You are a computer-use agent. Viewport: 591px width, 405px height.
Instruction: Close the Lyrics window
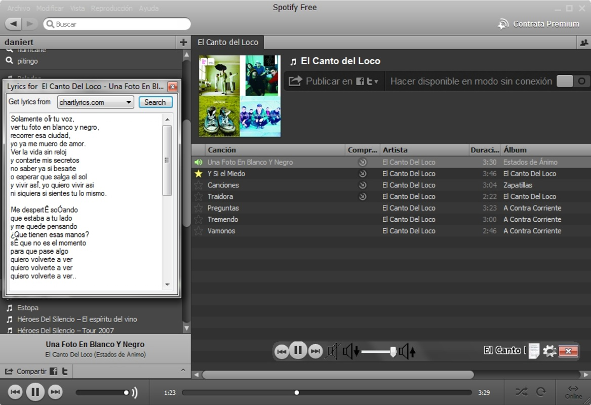click(173, 87)
